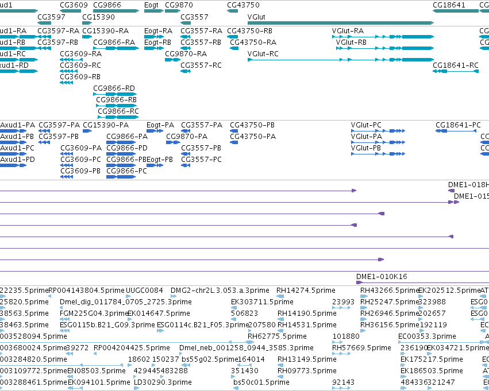Viewport: 489px width, 391px height.
Task: Click the VGlut-PA protein label
Action: point(367,137)
